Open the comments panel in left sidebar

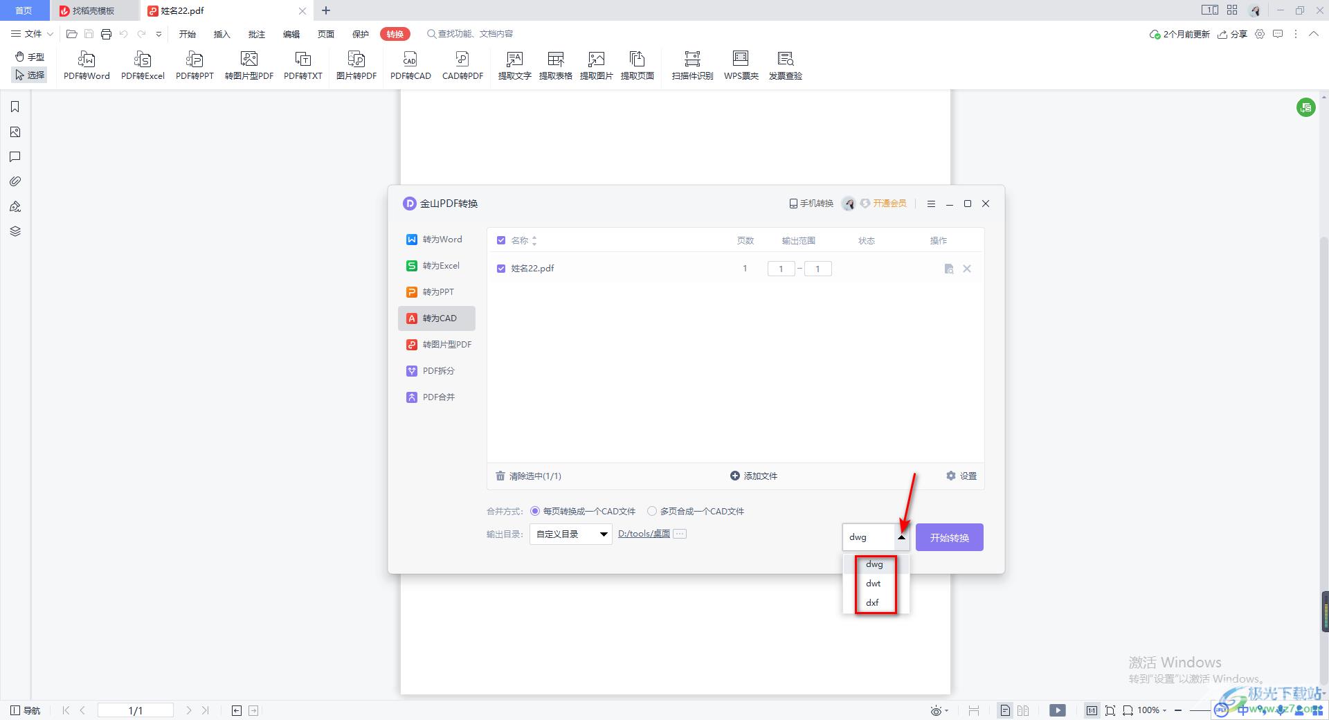coord(15,156)
